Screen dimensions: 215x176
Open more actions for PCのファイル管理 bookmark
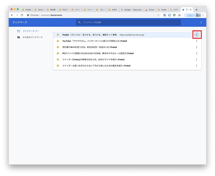point(197,53)
